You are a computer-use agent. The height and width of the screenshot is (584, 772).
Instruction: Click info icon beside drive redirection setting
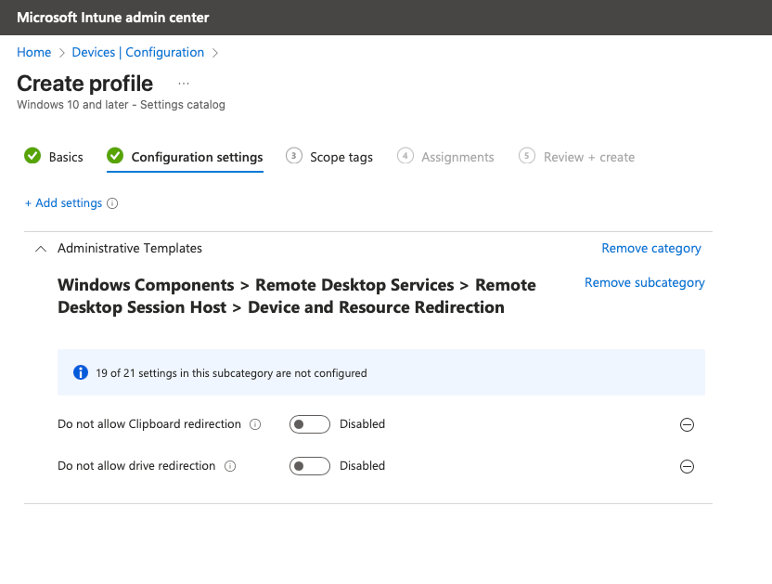tap(230, 466)
